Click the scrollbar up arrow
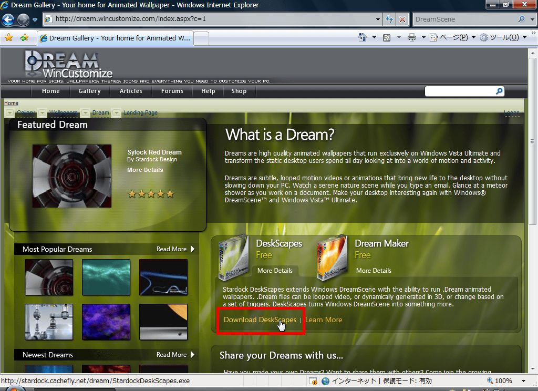538x391 pixels. tap(532, 53)
